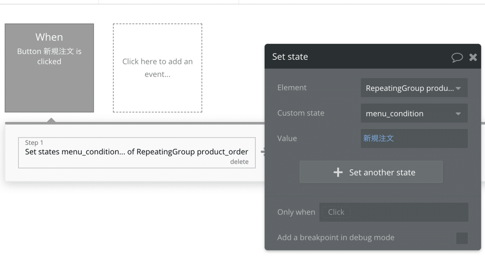Open the comment bubble in Set state panel

coord(457,57)
